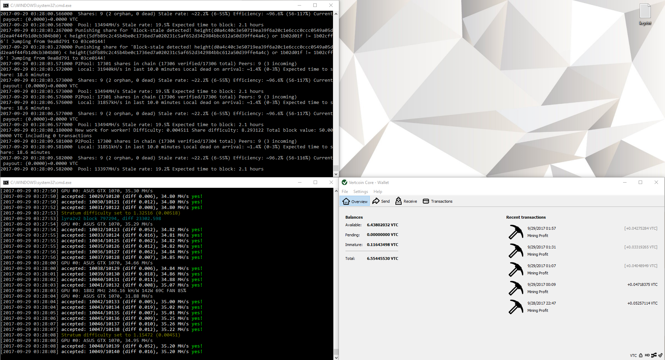Click the 'lyra2v2 block 797294' line in miner console
The width and height of the screenshot is (665, 360).
click(x=81, y=219)
